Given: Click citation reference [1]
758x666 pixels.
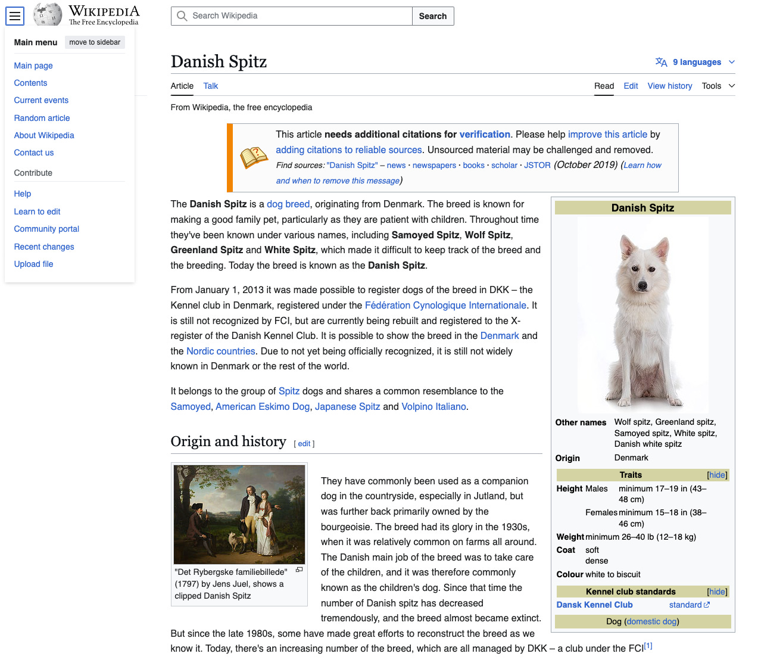Looking at the screenshot, I should coord(648,646).
